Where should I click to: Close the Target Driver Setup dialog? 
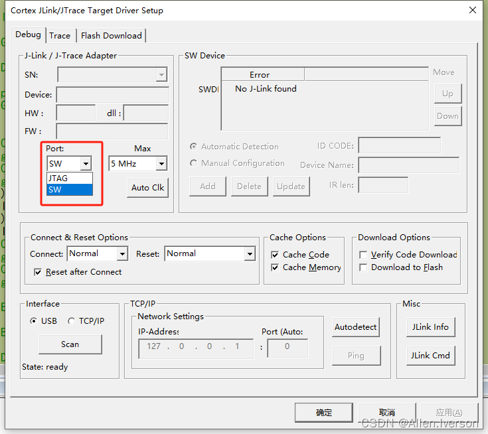[473, 10]
